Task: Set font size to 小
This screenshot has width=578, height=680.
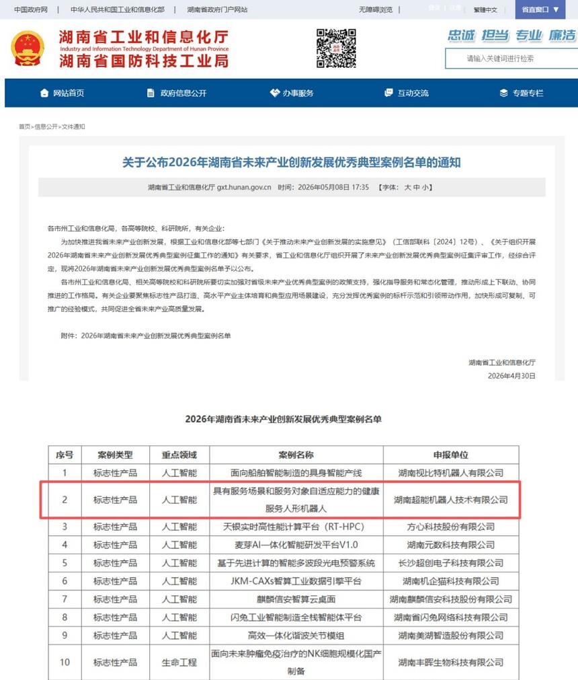Action: (x=425, y=188)
